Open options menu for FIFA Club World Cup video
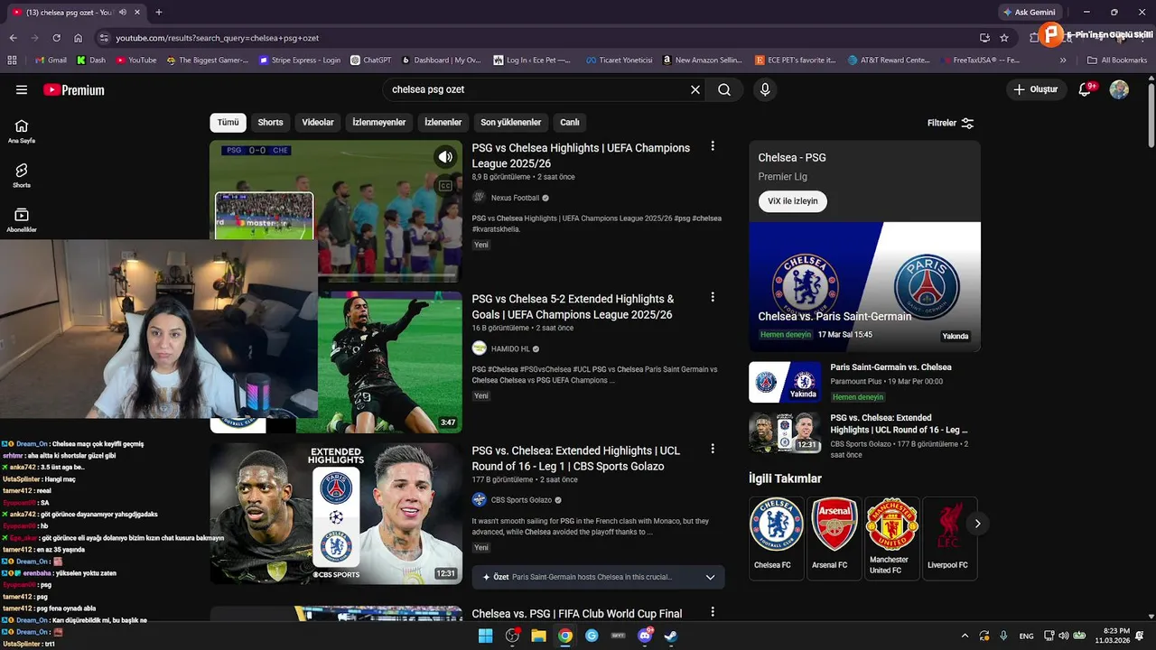 tap(713, 612)
